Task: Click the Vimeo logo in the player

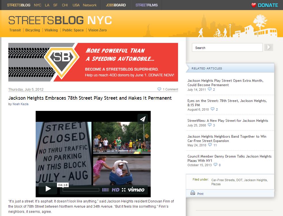Action: pyautogui.click(x=136, y=190)
